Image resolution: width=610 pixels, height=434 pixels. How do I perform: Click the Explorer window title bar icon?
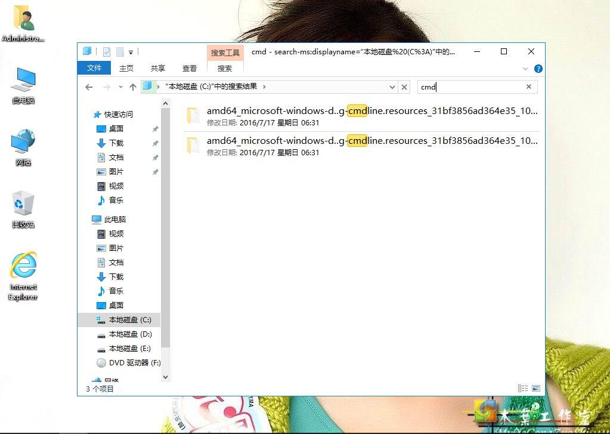pos(87,51)
